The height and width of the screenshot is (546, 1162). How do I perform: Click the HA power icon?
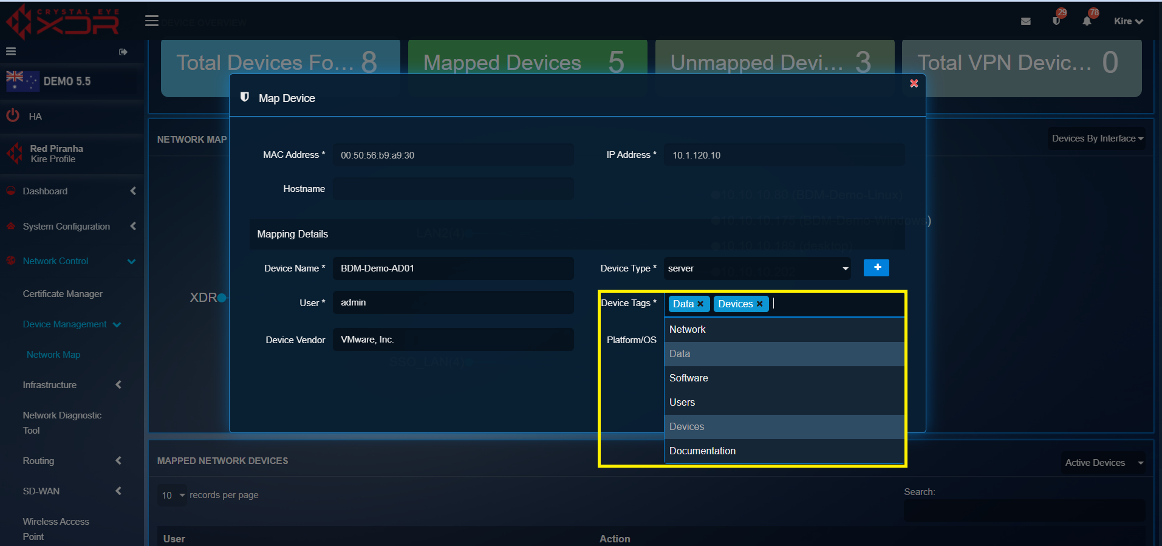click(x=13, y=115)
